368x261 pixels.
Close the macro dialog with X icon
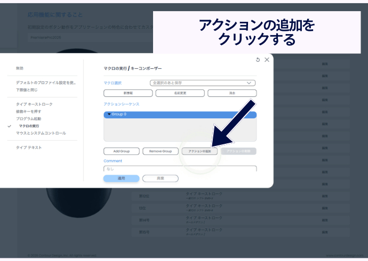coord(267,60)
